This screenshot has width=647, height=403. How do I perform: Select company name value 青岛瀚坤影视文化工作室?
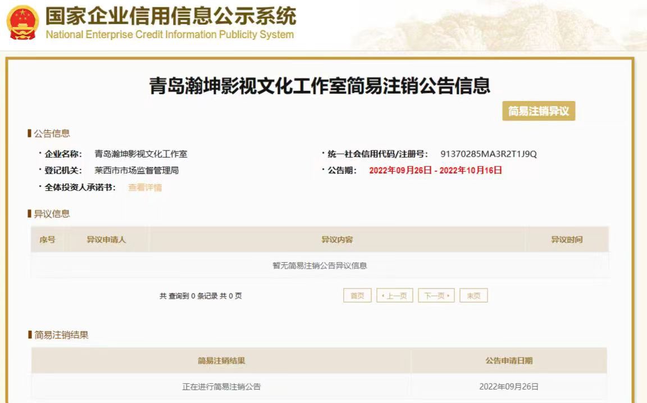141,154
